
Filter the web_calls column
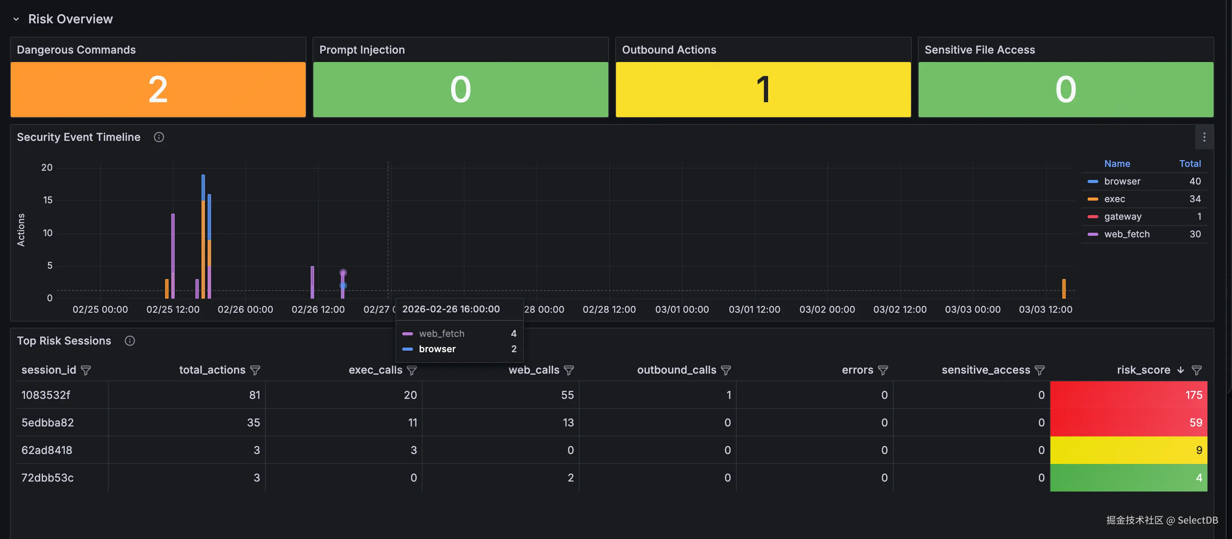[x=568, y=370]
